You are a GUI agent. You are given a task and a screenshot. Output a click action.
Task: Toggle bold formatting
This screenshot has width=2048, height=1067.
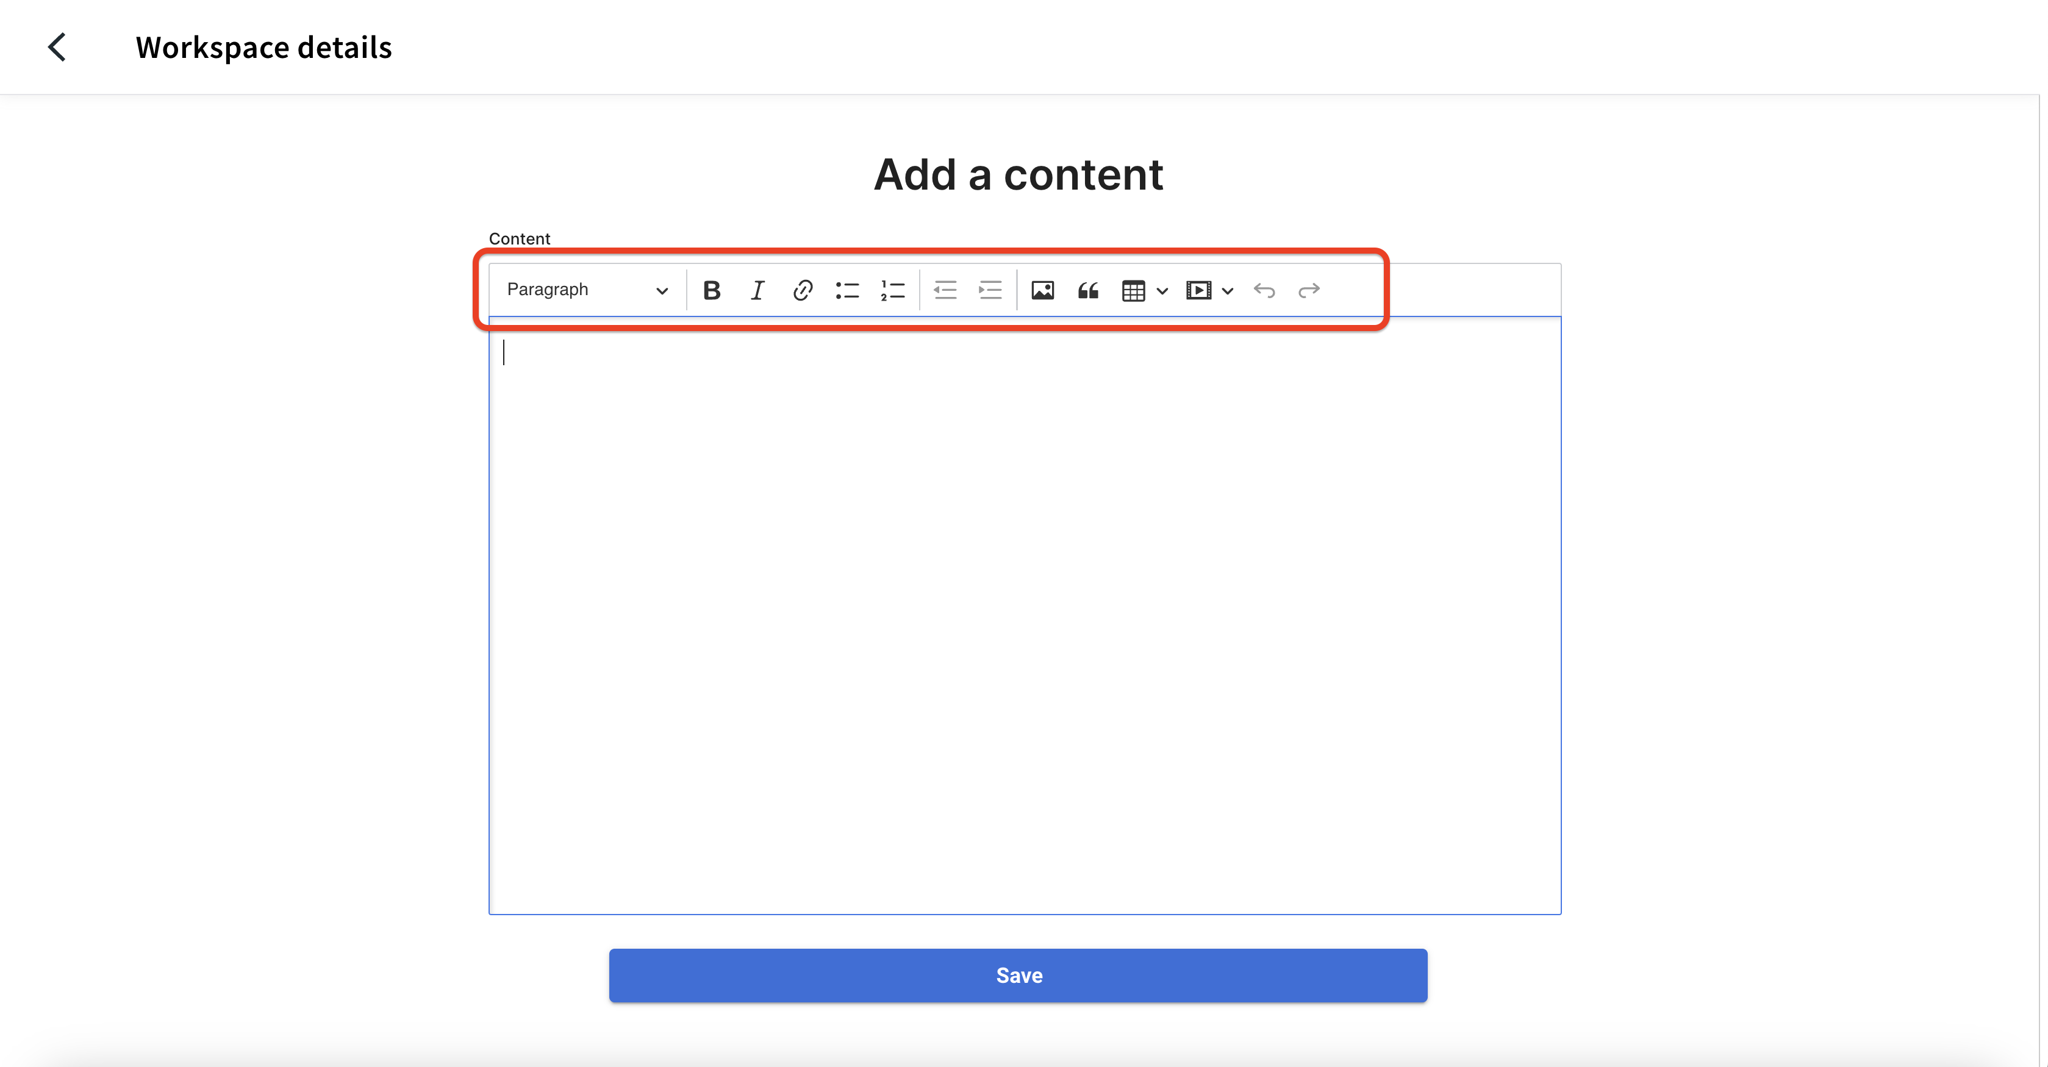click(712, 290)
